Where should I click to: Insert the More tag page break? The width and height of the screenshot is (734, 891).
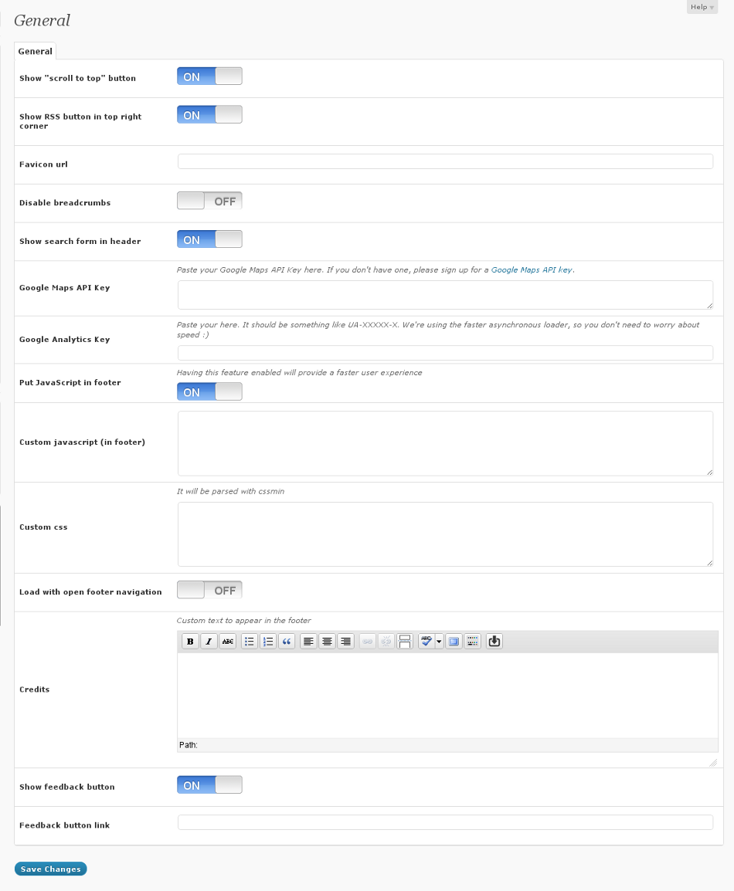pos(405,642)
